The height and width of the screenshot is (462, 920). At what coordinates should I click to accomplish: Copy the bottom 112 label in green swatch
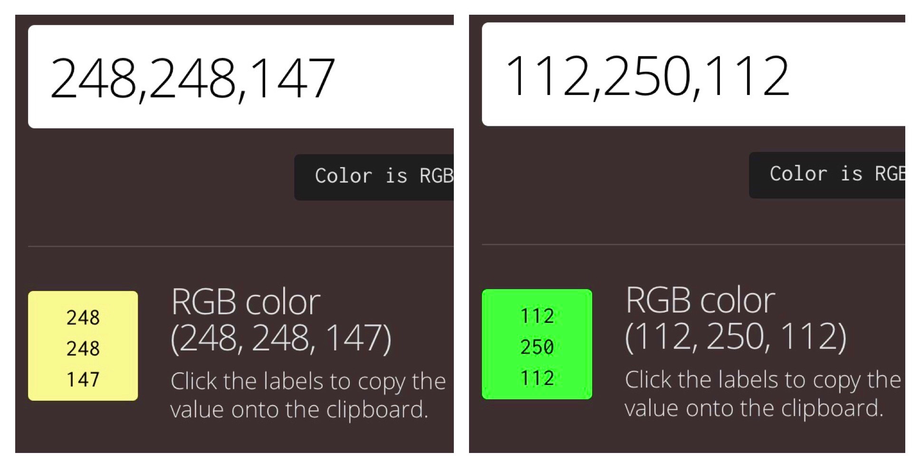(x=537, y=378)
